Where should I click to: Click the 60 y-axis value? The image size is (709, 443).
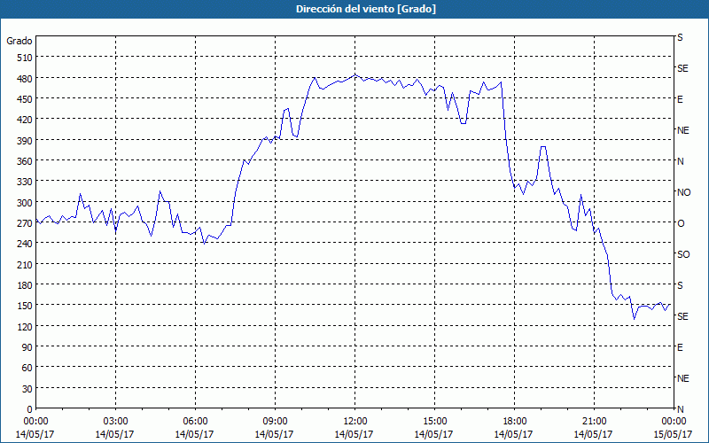[x=27, y=368]
